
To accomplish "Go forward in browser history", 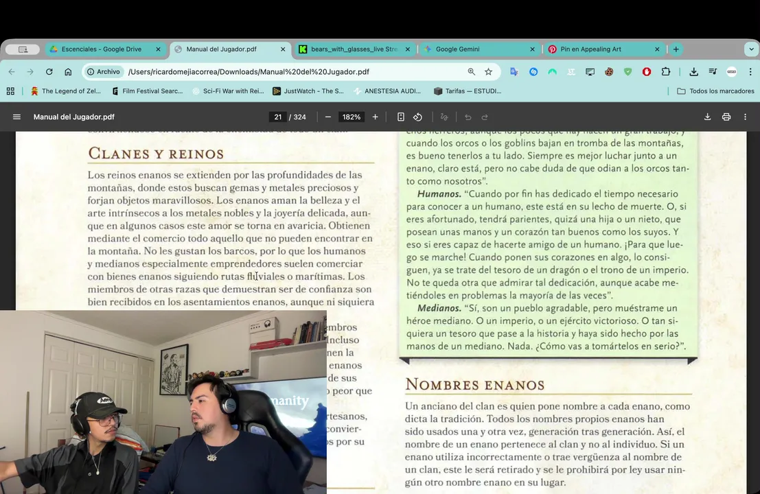I will (x=30, y=71).
